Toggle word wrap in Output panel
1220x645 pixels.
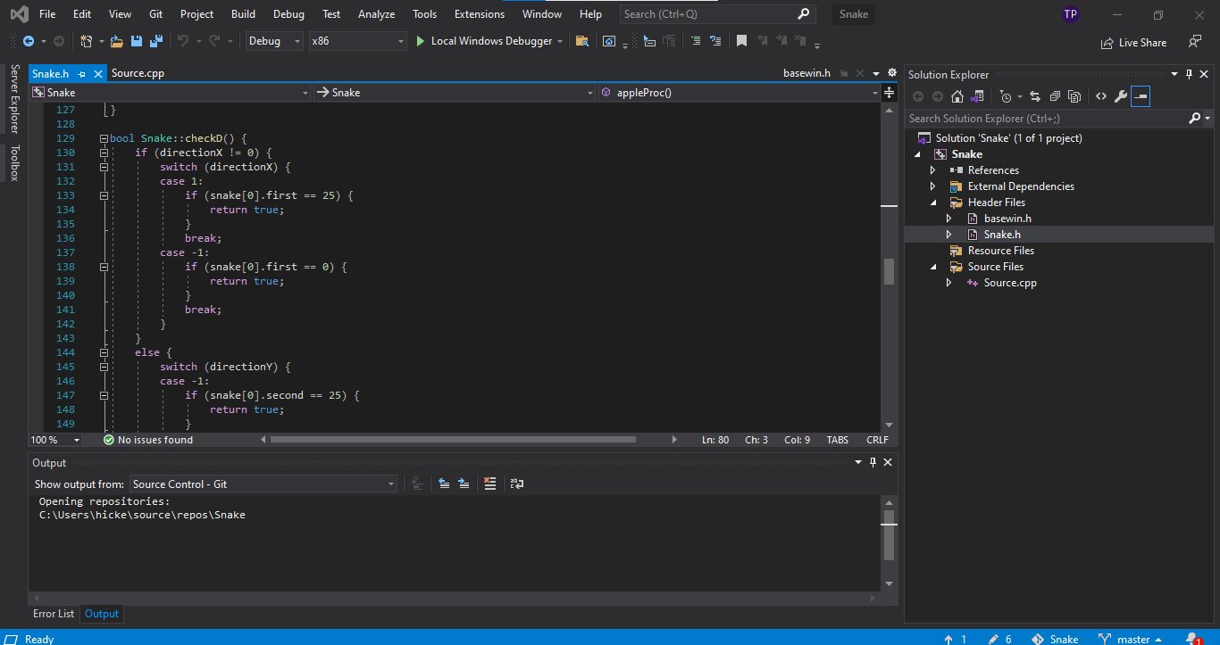coord(516,484)
